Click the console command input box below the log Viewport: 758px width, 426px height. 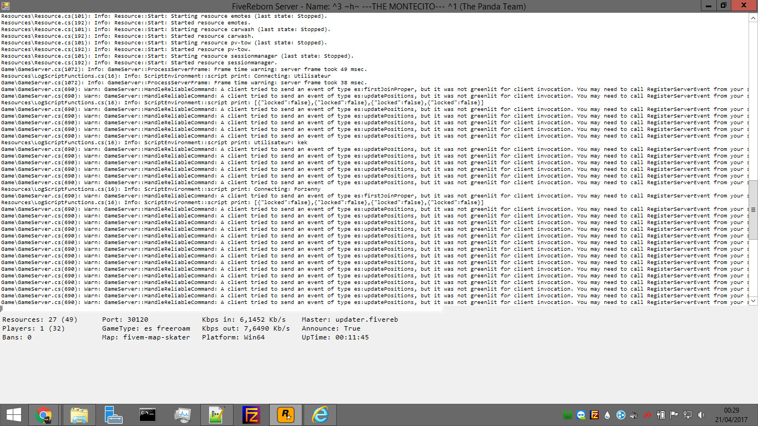[x=221, y=309]
